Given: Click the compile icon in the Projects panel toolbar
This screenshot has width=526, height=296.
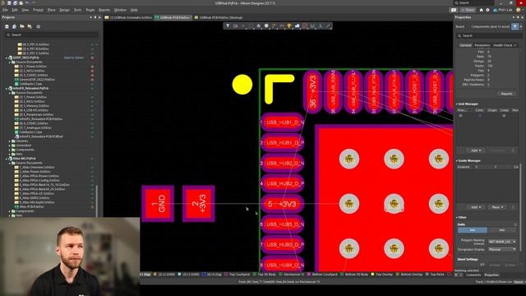Looking at the screenshot, I should (x=15, y=26).
